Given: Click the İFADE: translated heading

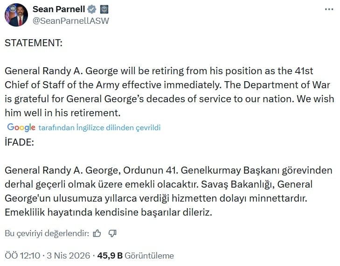Looking at the screenshot, I should 19,142.
